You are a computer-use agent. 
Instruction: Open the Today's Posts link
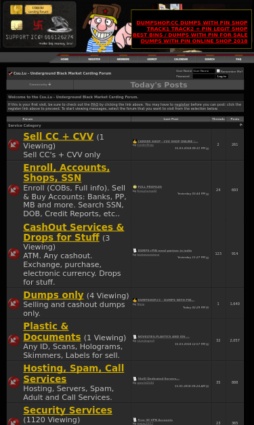pos(158,85)
